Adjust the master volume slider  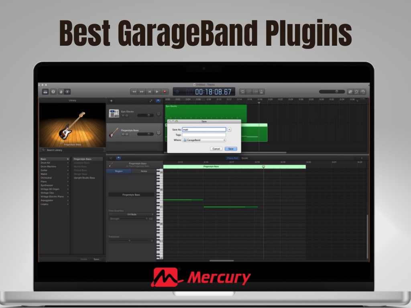tap(332, 92)
